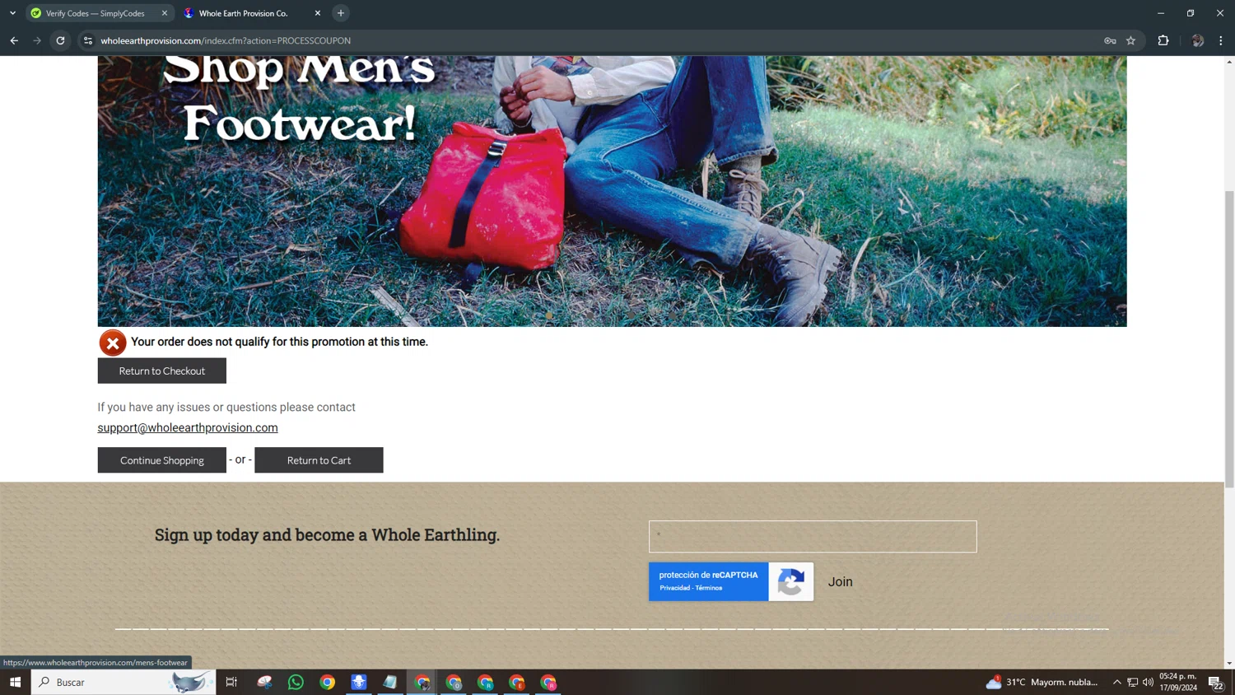Open the password manager key icon
Image resolution: width=1235 pixels, height=695 pixels.
pos(1110,40)
